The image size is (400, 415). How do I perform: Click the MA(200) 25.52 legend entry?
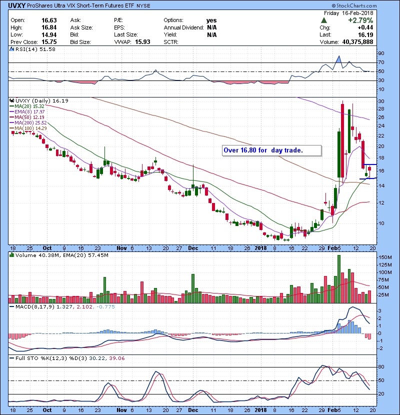click(x=28, y=123)
